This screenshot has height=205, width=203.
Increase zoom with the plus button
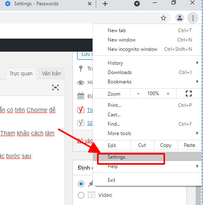(168, 94)
